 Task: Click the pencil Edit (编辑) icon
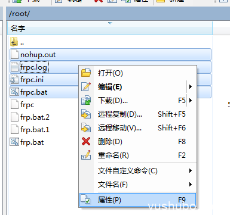(x=86, y=86)
